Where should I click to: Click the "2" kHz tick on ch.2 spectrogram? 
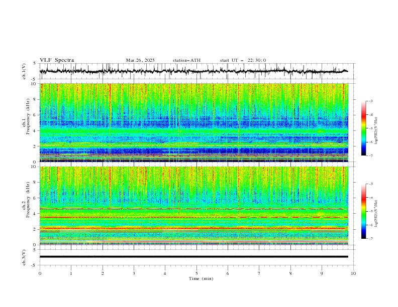(x=36, y=229)
